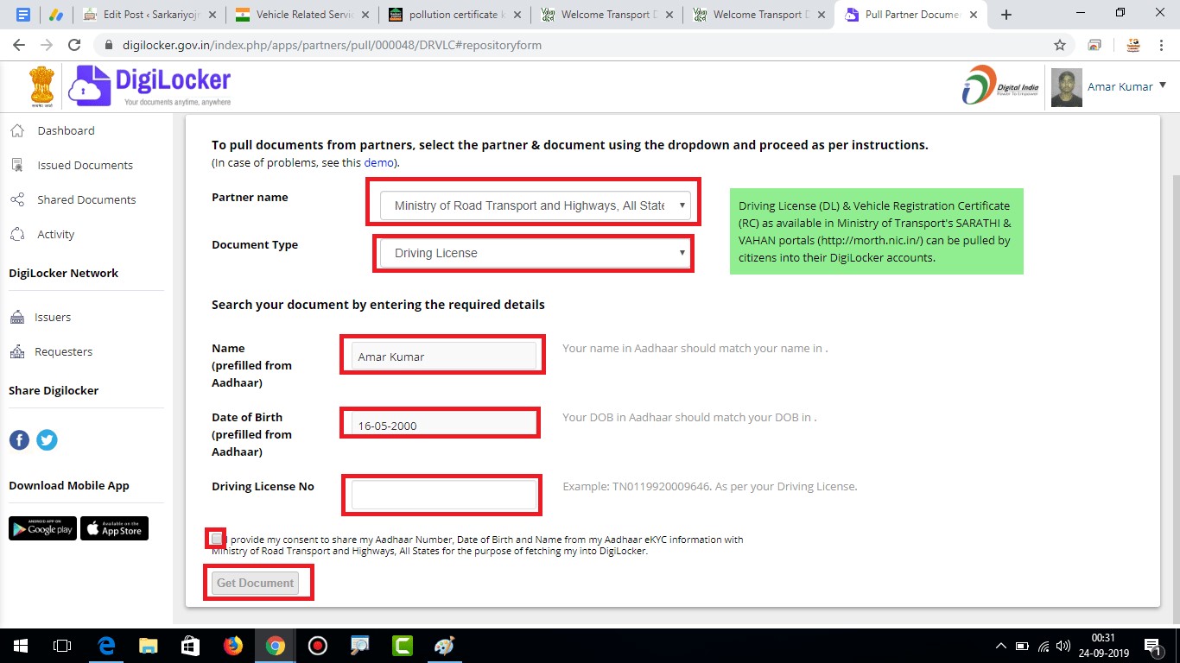Viewport: 1180px width, 663px height.
Task: Switch to first Welcome Transport tab
Action: point(608,15)
